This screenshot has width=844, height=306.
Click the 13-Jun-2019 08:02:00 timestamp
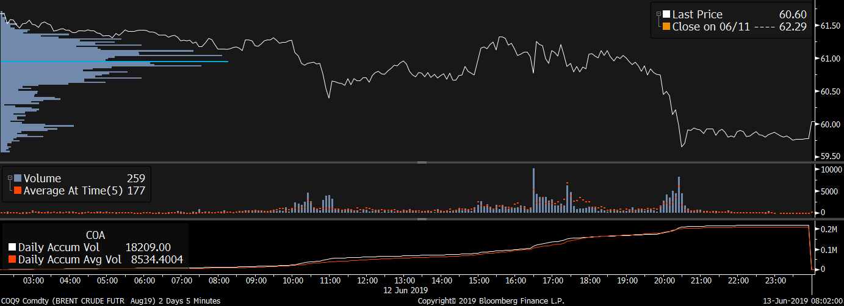coord(804,301)
